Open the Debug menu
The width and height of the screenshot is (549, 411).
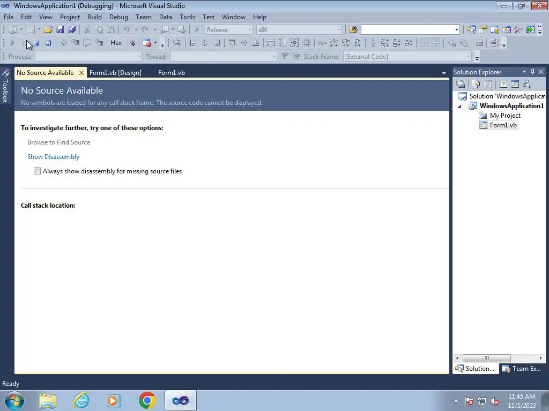tap(118, 17)
